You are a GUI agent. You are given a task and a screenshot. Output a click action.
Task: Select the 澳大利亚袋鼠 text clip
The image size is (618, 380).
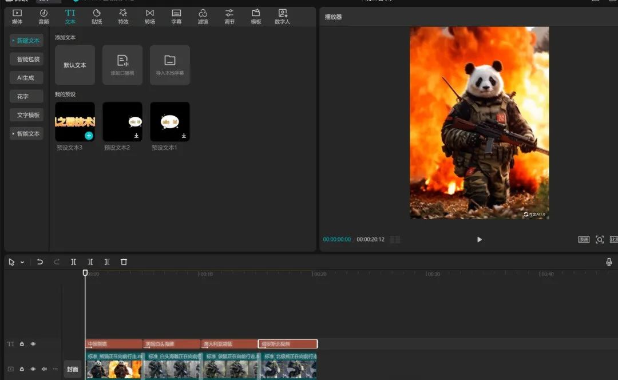[229, 344]
